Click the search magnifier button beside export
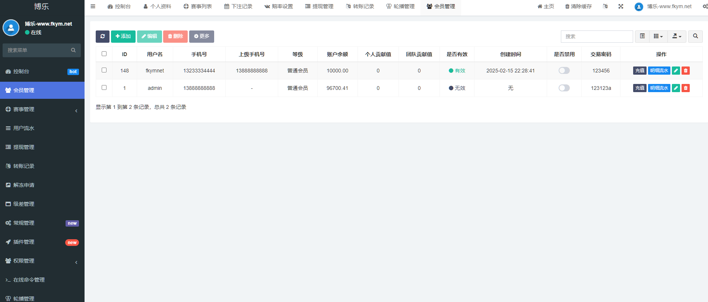This screenshot has height=302, width=708. coord(695,36)
